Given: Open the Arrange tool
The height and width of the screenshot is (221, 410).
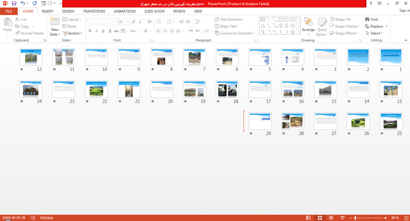Looking at the screenshot, I should [308, 26].
